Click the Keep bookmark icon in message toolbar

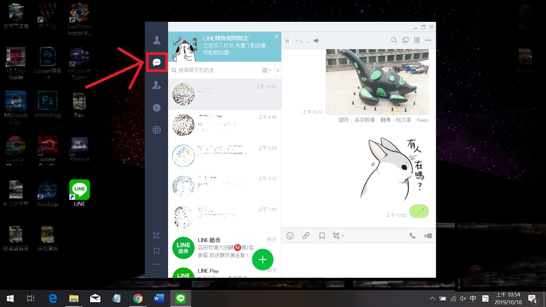[322, 236]
